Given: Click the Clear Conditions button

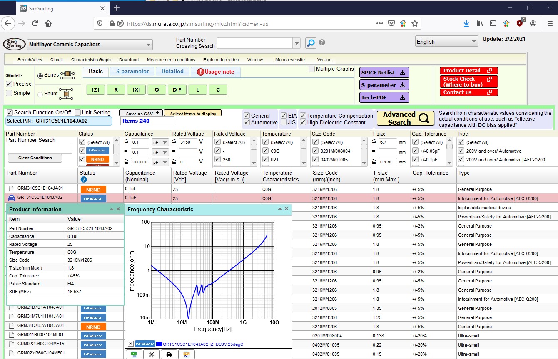Looking at the screenshot, I should 35,158.
